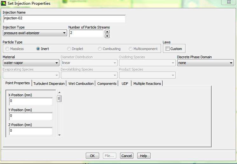
Task: Select the Massless particle type
Action: 15,49
